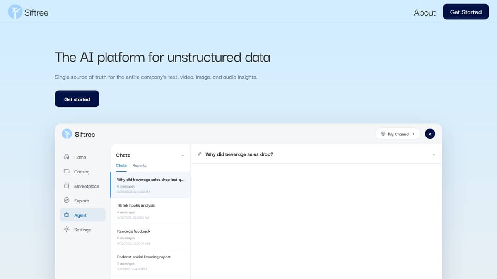Open the TikTok hooks analysis chat
497x279 pixels.
coord(150,211)
